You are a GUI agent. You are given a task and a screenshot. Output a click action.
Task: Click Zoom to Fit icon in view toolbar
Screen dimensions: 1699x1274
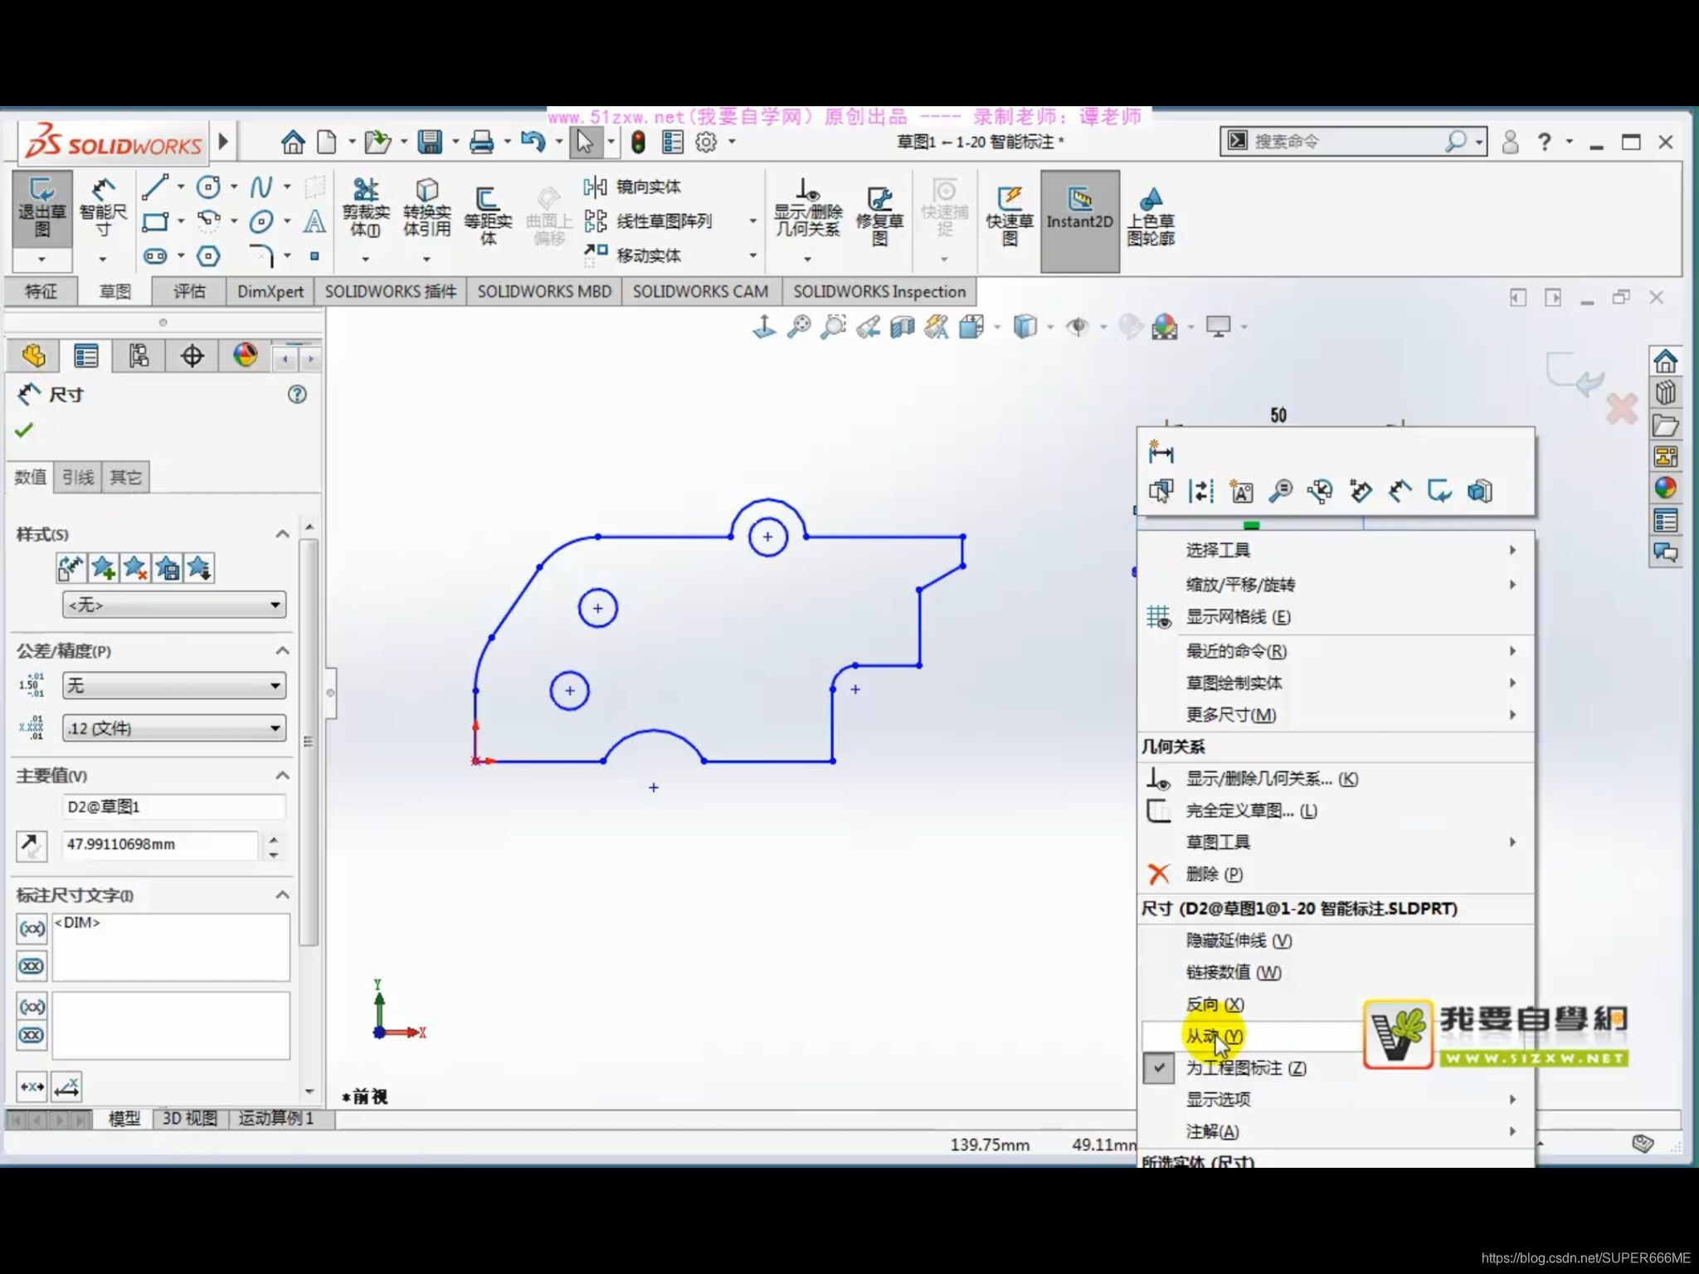click(x=799, y=327)
